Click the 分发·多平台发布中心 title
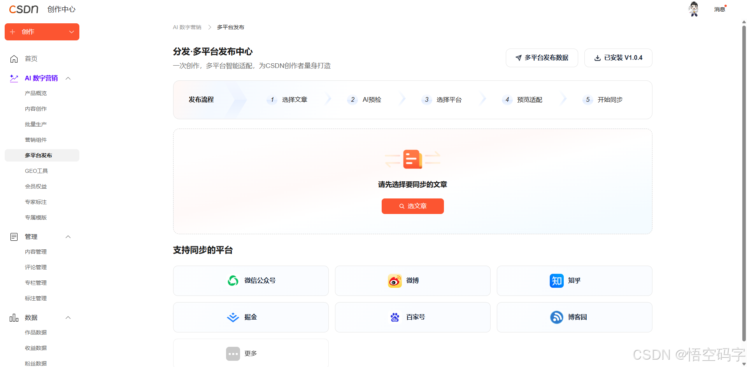Image resolution: width=747 pixels, height=367 pixels. pyautogui.click(x=213, y=52)
